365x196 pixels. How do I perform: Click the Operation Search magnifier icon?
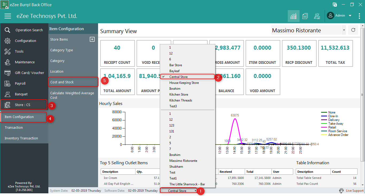coord(7,30)
